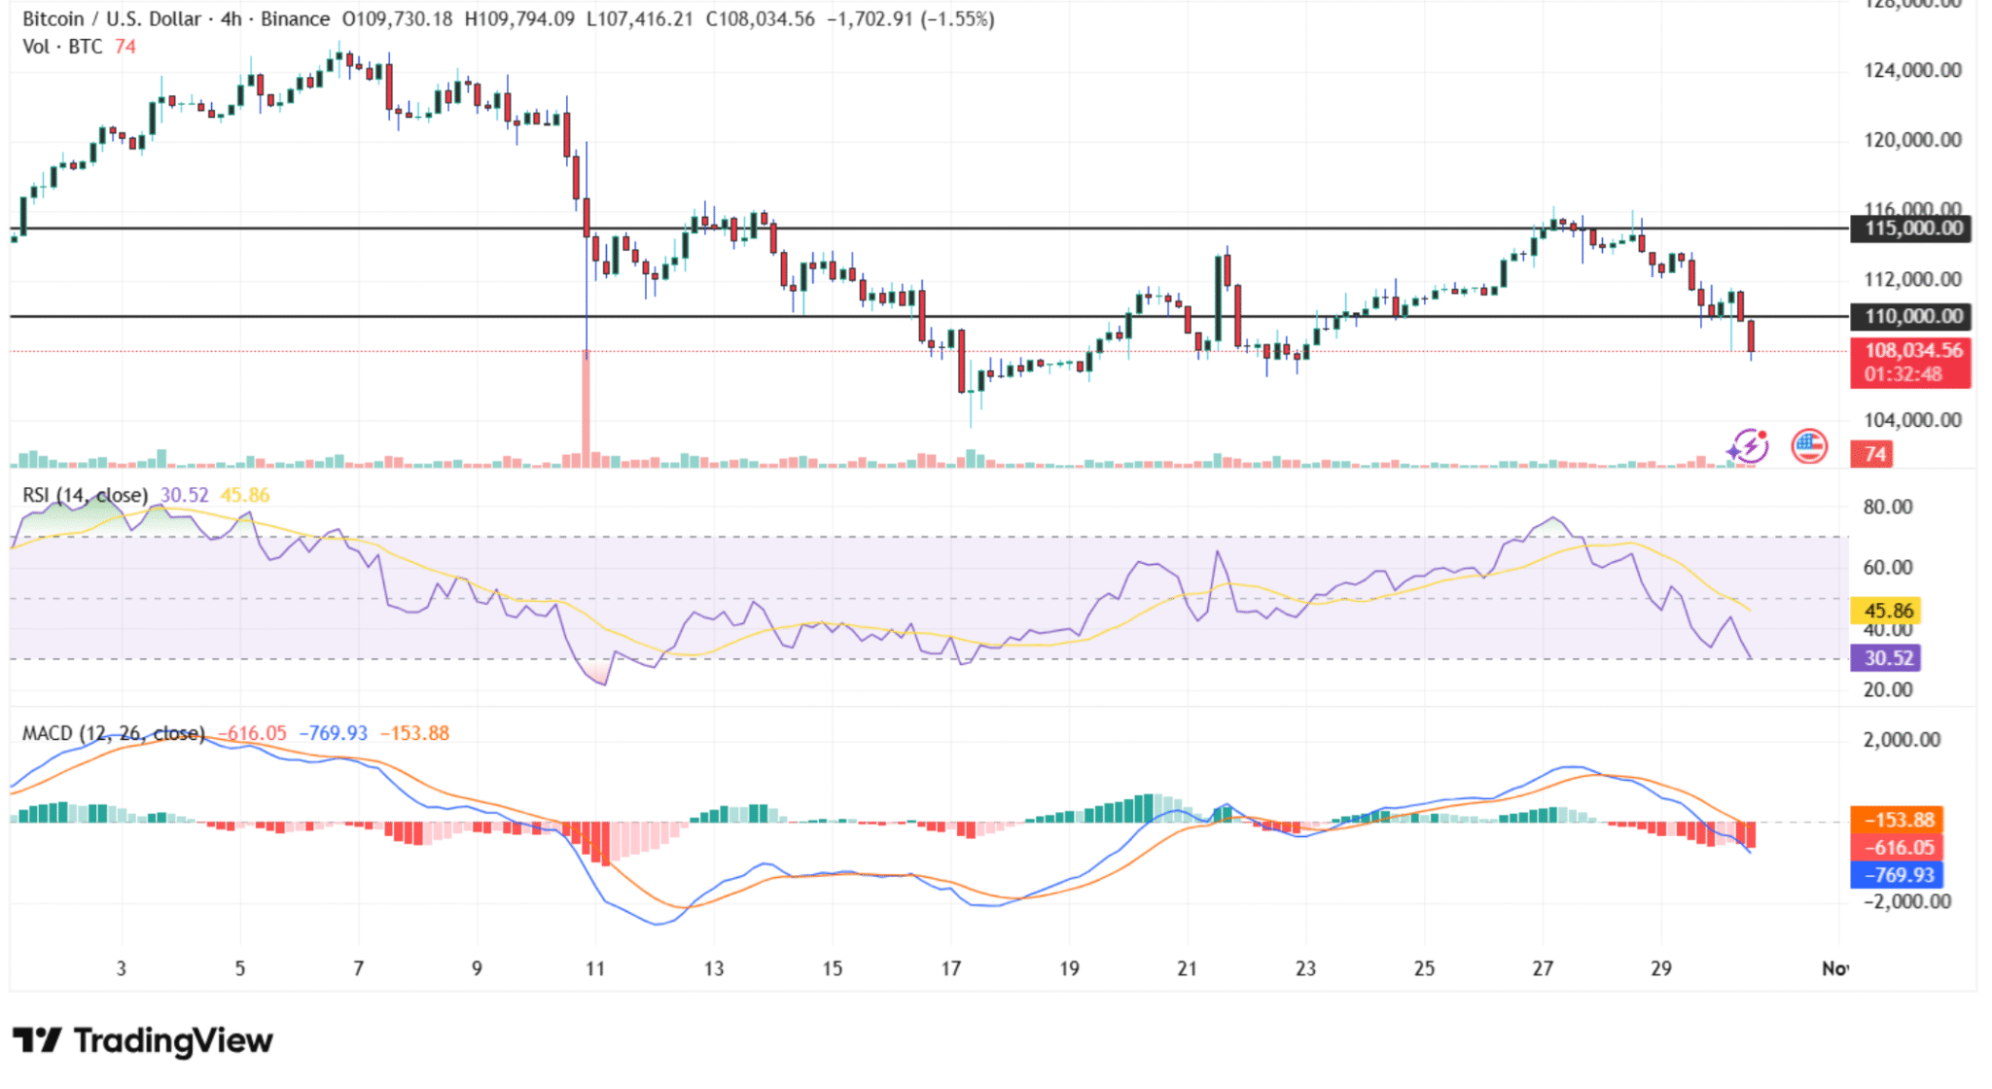Image resolution: width=1992 pixels, height=1089 pixels.
Task: Click the TradingView logo
Action: [x=143, y=1040]
